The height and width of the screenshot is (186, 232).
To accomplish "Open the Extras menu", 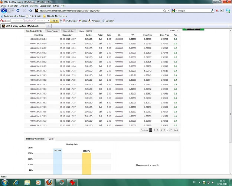I will tap(56, 6).
